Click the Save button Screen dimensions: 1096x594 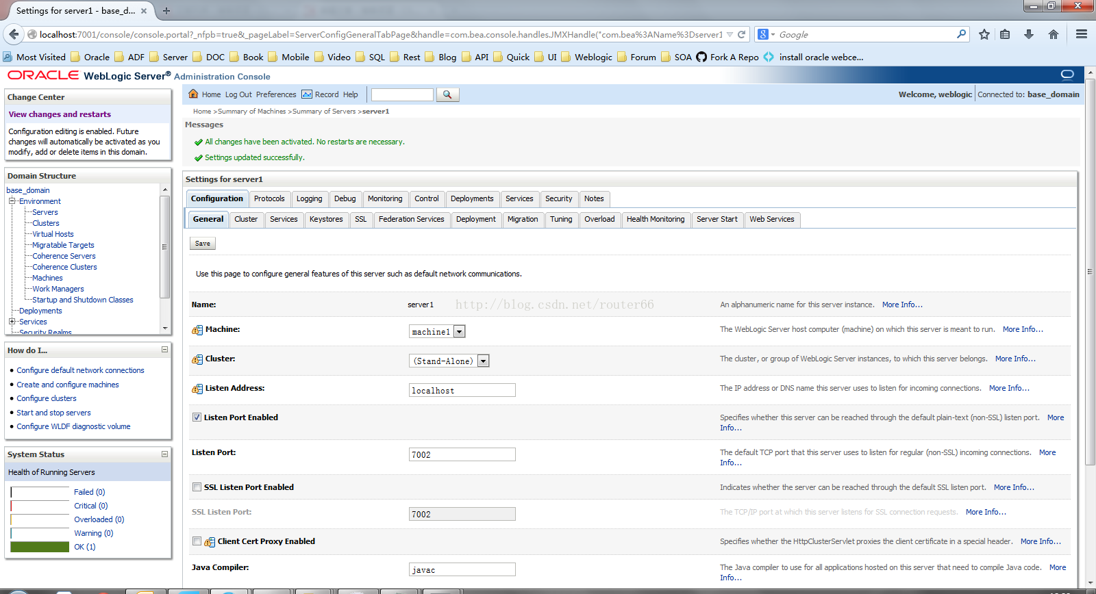(x=203, y=244)
